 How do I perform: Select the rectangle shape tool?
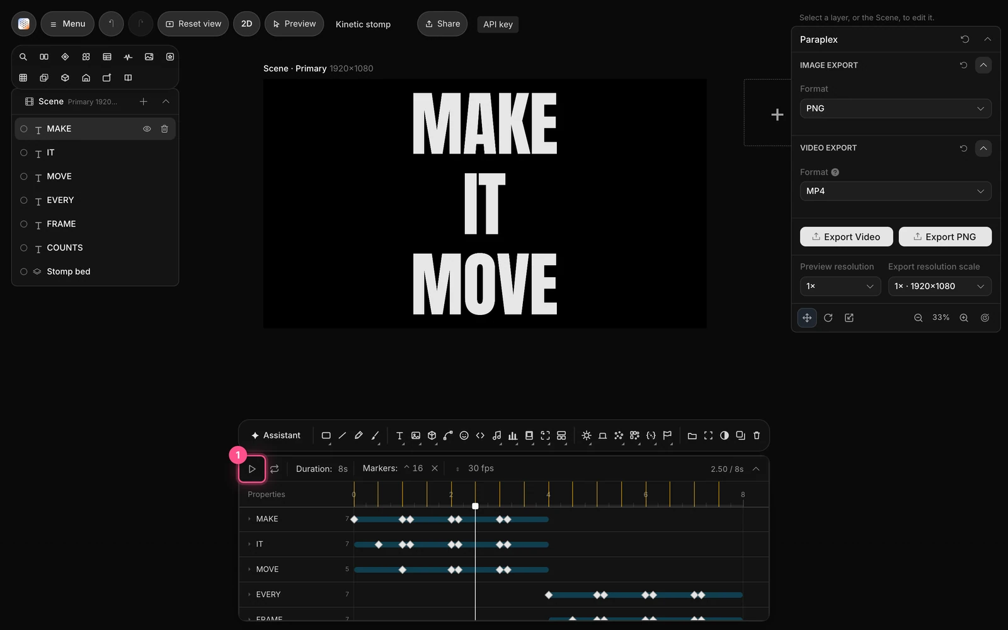point(326,435)
